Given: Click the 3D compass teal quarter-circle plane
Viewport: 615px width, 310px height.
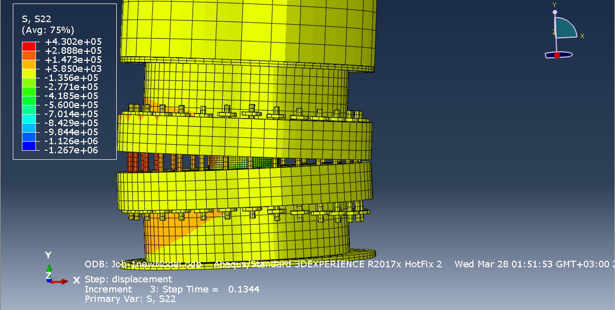Looking at the screenshot, I should (565, 28).
